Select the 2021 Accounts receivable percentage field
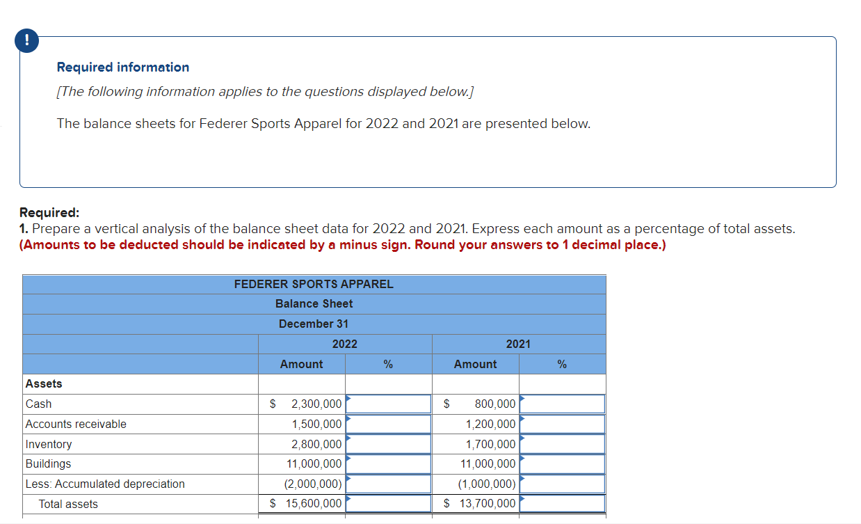The image size is (861, 524). (562, 424)
